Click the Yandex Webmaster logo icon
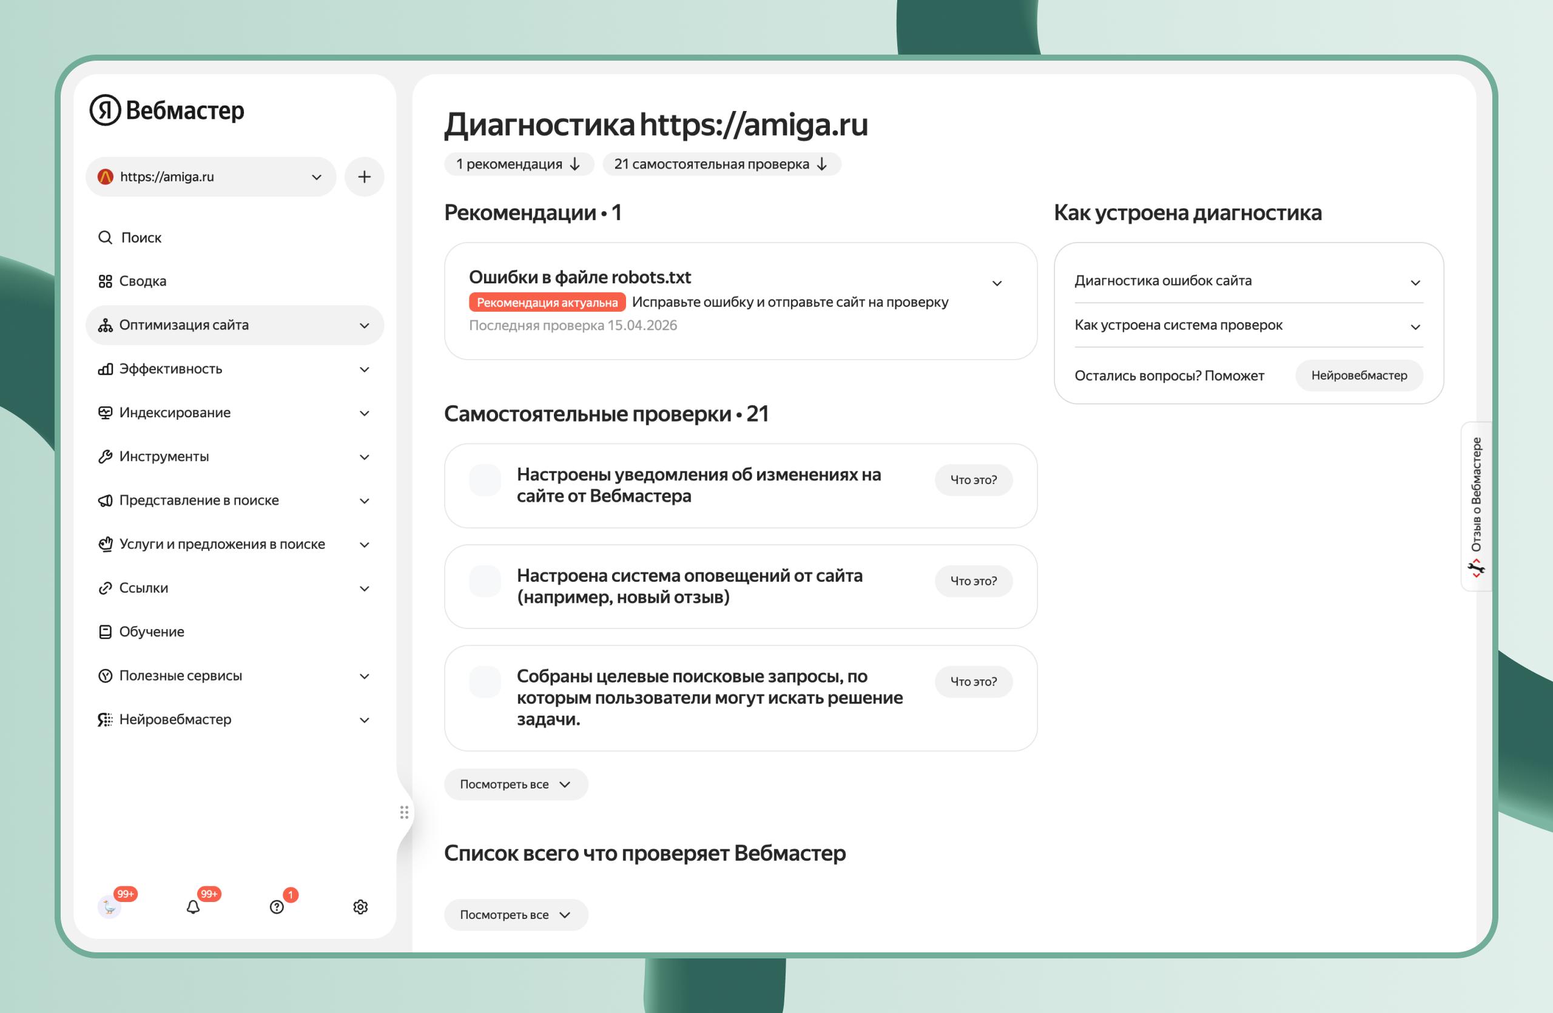Screen dimensions: 1553x1013 pyautogui.click(x=105, y=110)
